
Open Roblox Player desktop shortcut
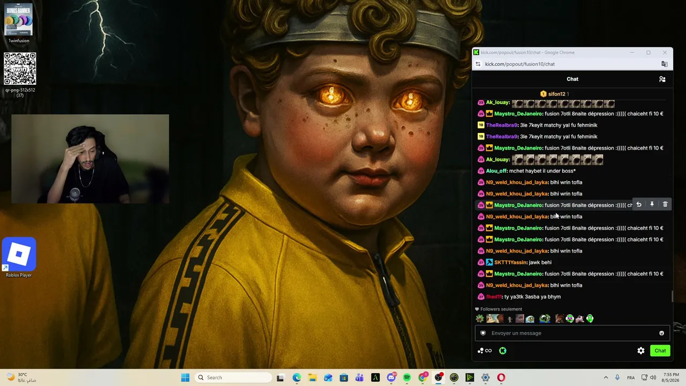coord(19,258)
